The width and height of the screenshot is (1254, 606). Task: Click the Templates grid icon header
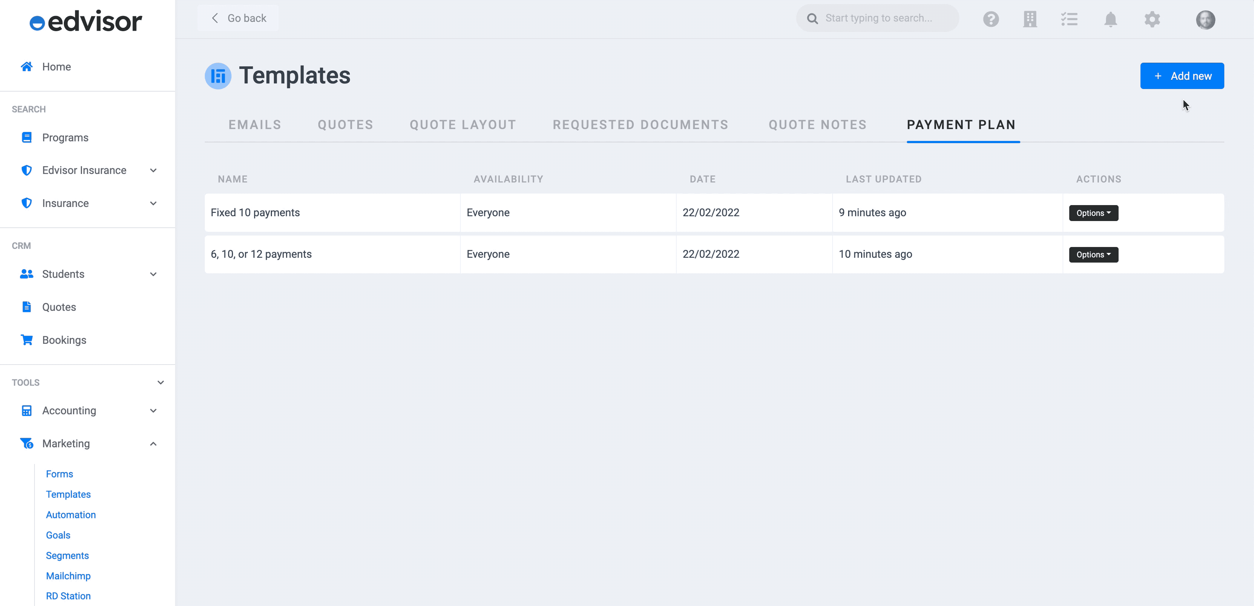(x=217, y=75)
